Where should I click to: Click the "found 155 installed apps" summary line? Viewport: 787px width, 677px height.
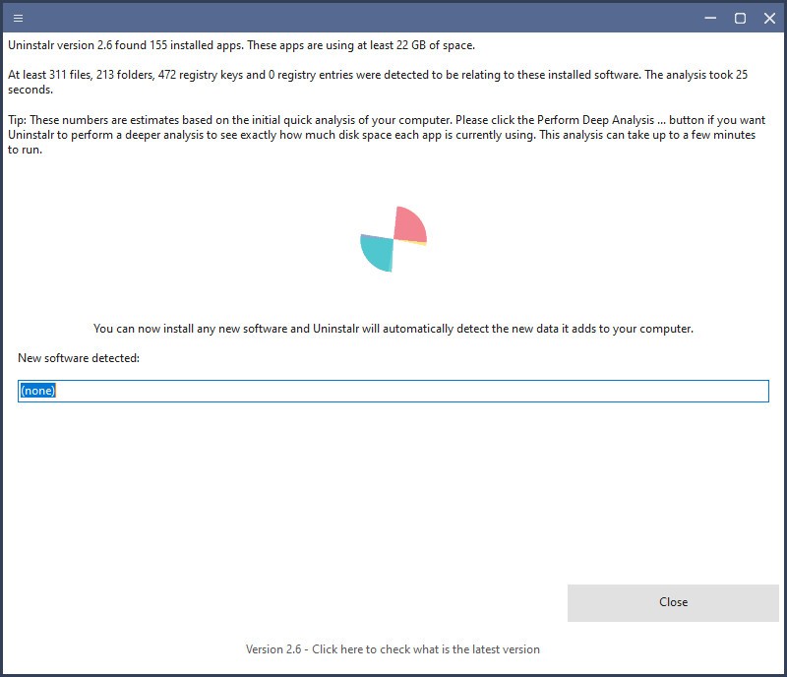pos(241,45)
